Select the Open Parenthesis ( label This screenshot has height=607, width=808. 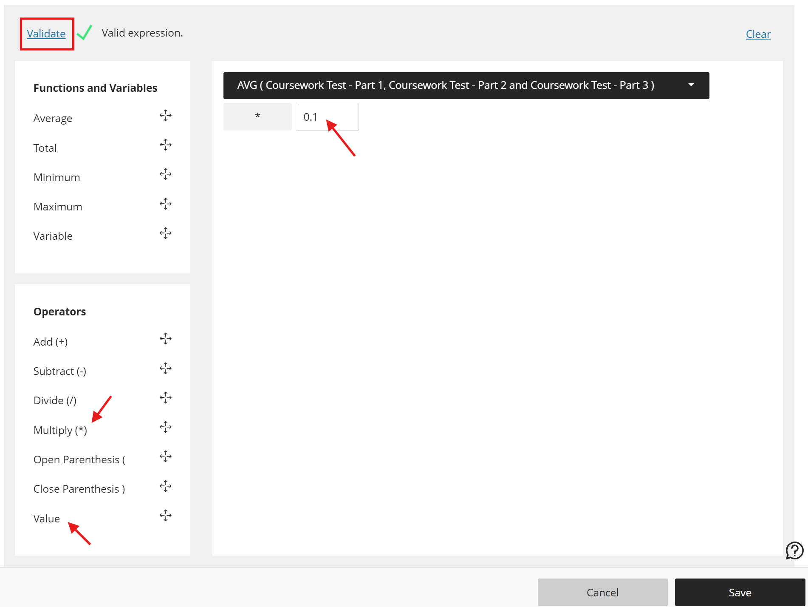[79, 460]
